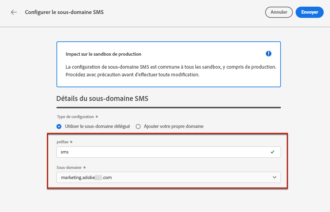Click the Ajouter votre propre domaine label
This screenshot has width=330, height=212.
tap(174, 126)
